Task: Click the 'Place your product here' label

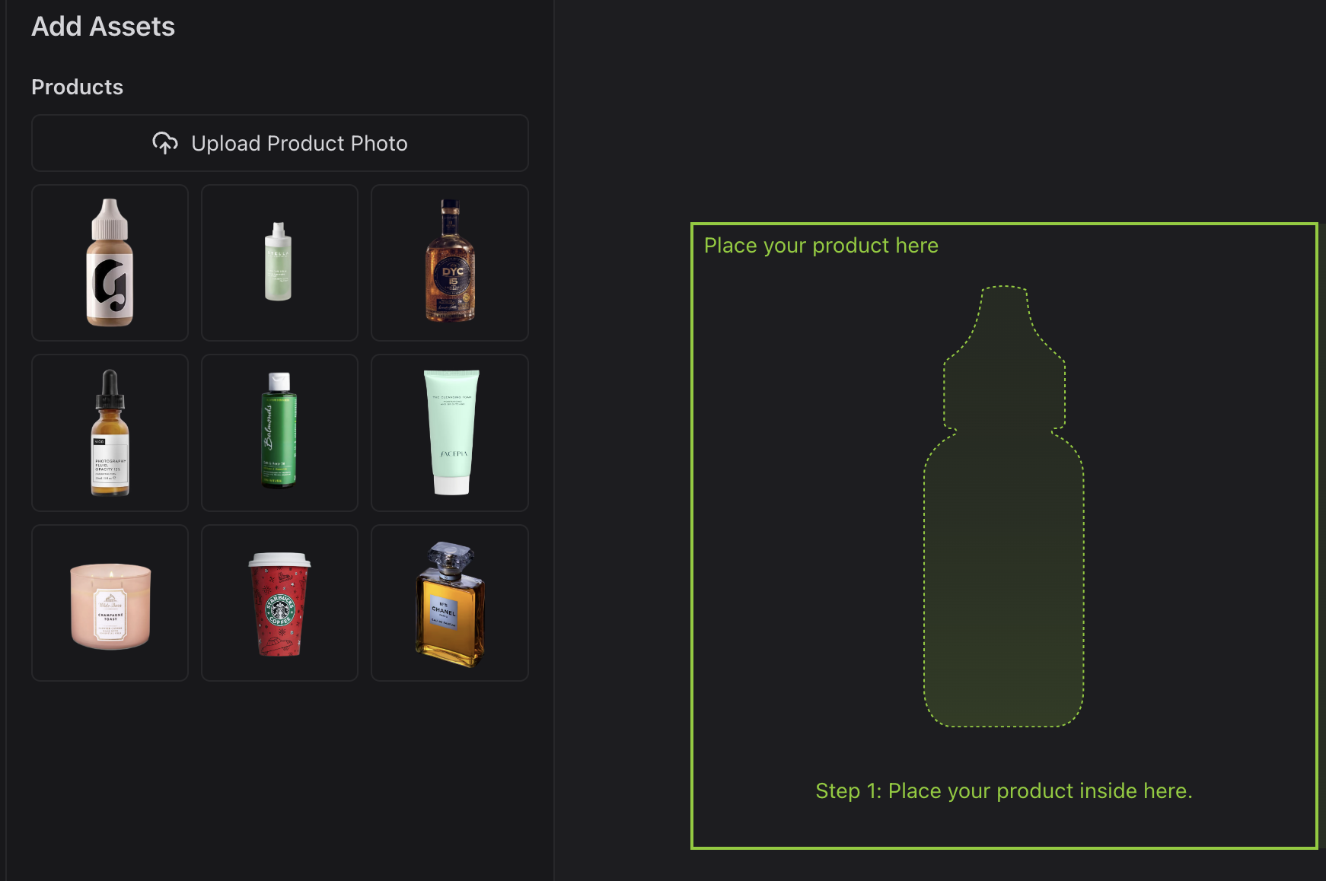Action: tap(821, 246)
